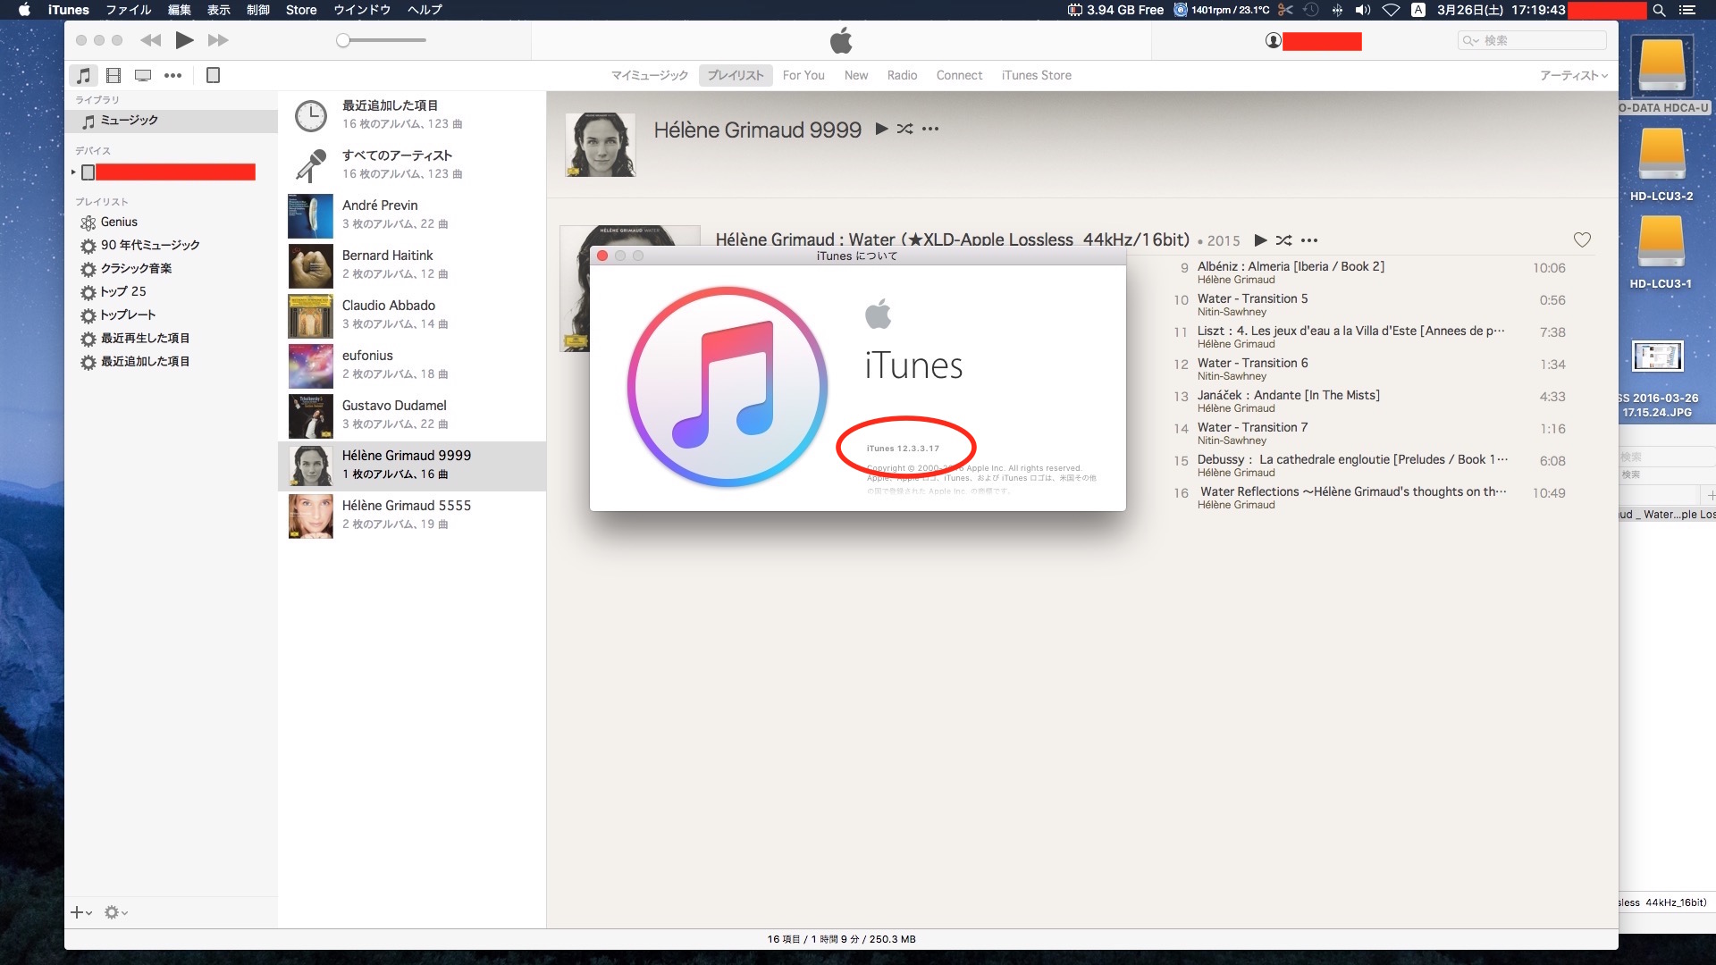
Task: Select the Genius playlist in the sidebar
Action: pyautogui.click(x=118, y=222)
